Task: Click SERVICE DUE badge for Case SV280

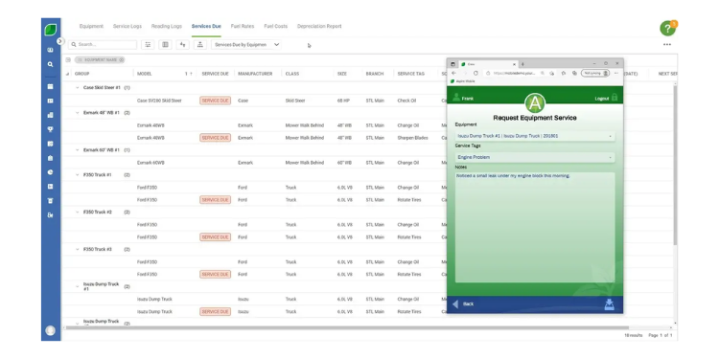Action: point(215,101)
